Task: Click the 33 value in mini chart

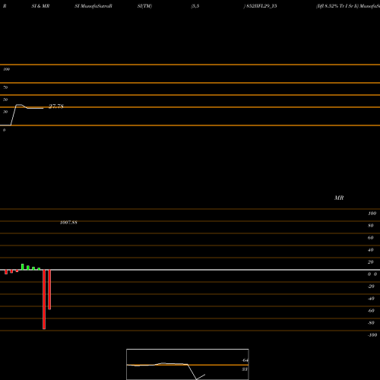Action: tap(245, 369)
